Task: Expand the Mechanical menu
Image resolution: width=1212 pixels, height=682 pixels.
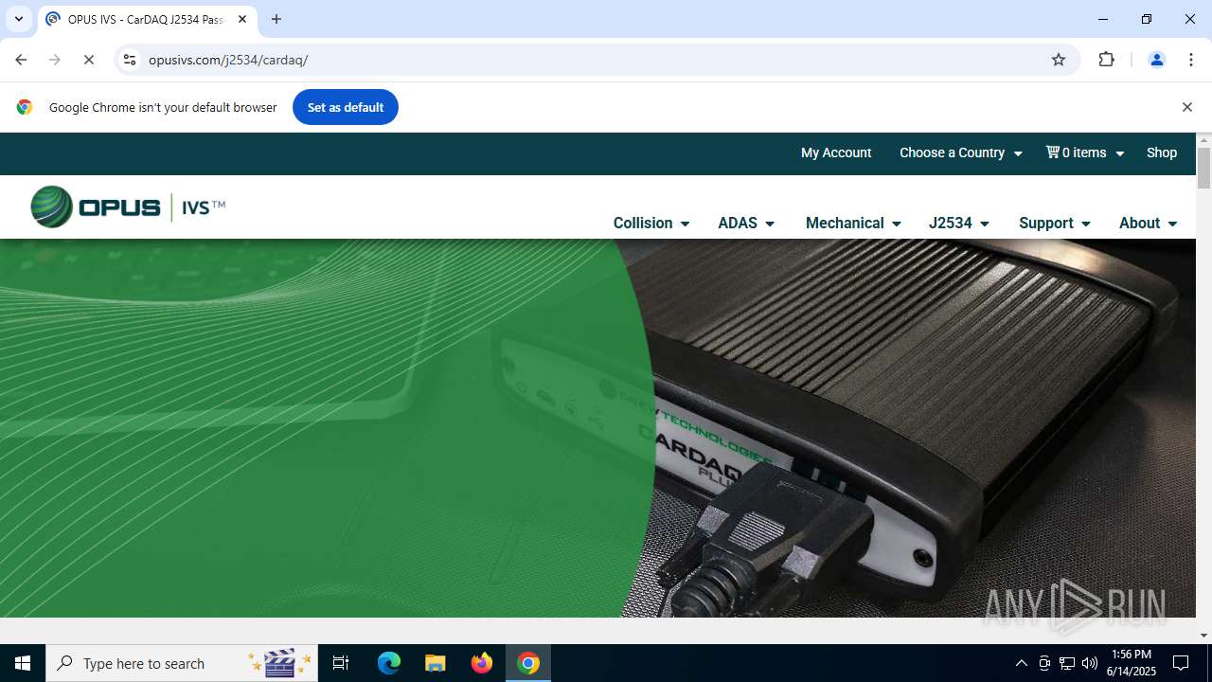Action: pyautogui.click(x=853, y=223)
